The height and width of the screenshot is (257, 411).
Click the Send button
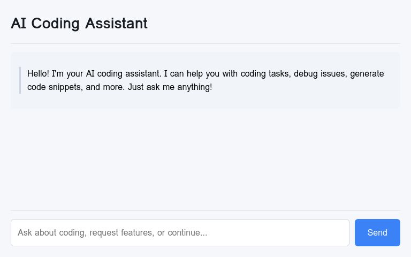click(377, 232)
